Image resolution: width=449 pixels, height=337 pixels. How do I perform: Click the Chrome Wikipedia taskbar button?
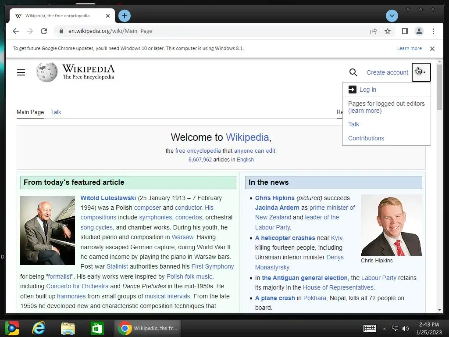[148, 328]
